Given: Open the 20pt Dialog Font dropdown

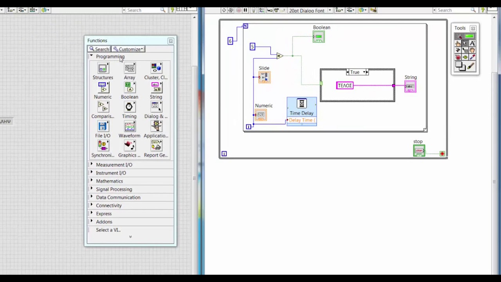Looking at the screenshot, I should tap(310, 11).
